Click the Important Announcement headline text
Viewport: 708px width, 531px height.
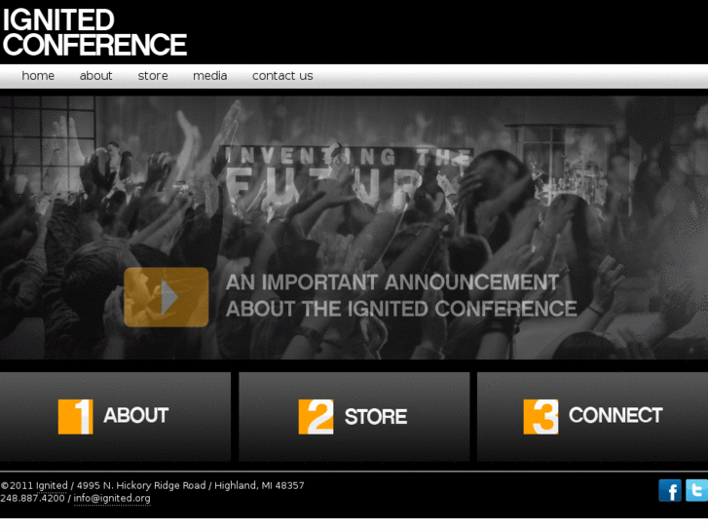coord(401,295)
